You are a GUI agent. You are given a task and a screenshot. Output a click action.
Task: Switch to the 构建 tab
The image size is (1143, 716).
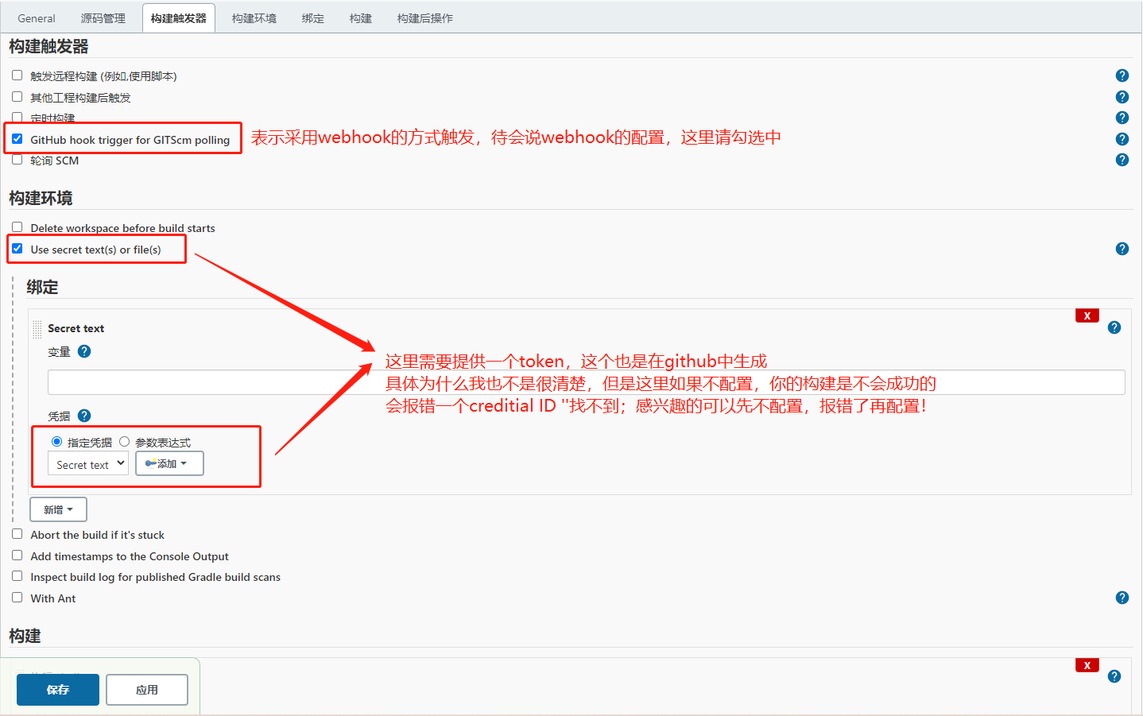(x=361, y=18)
